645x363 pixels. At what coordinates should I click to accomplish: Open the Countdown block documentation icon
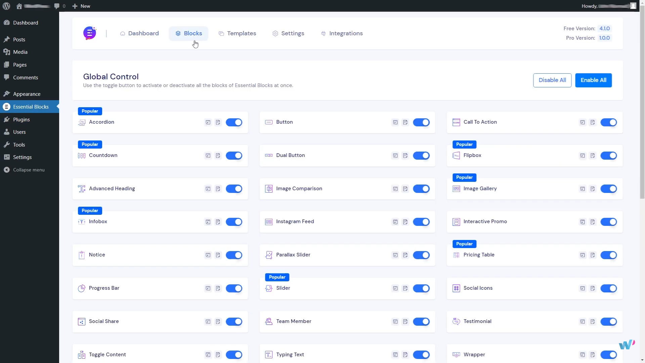(x=218, y=156)
